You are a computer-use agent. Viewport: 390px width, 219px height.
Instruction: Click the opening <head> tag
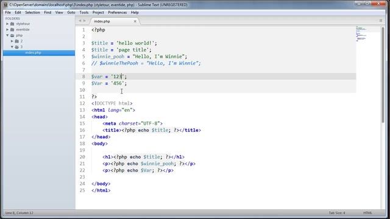click(x=99, y=117)
